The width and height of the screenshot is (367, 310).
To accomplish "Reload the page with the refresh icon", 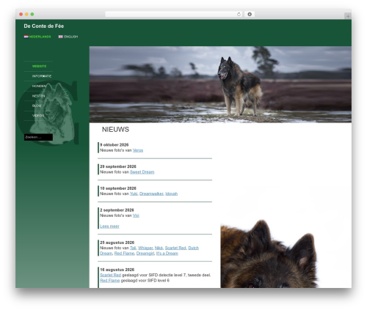I will coord(239,15).
